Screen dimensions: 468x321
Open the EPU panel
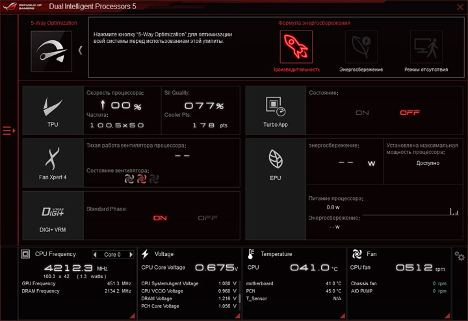[276, 189]
